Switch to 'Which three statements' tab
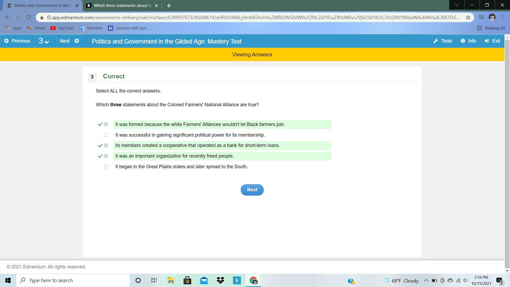Viewport: 510px width, 287px height. point(122,6)
